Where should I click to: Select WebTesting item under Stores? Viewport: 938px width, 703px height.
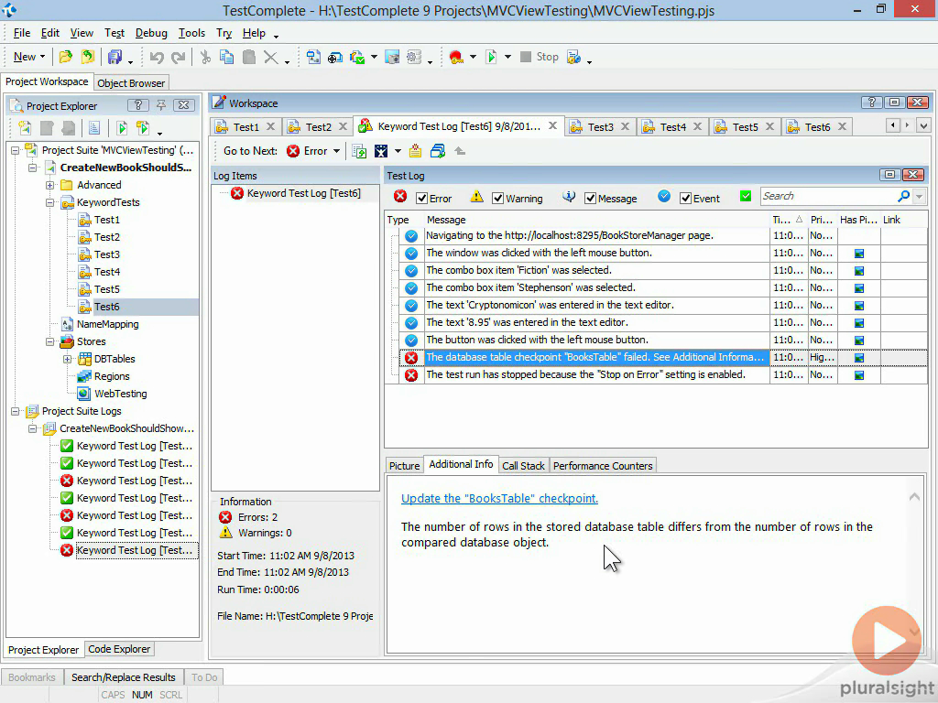point(120,394)
